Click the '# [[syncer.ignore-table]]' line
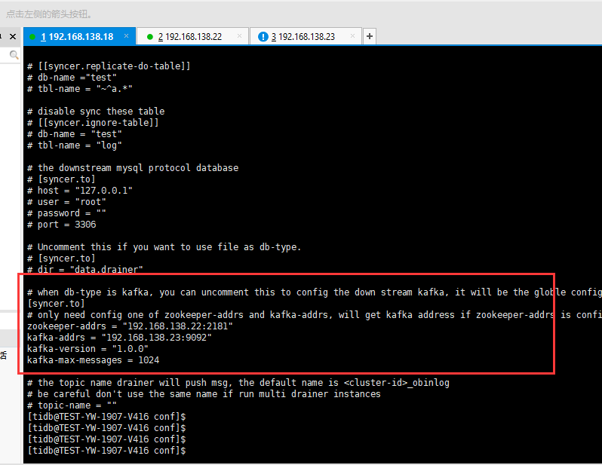Viewport: 602px width, 465px height. click(93, 123)
